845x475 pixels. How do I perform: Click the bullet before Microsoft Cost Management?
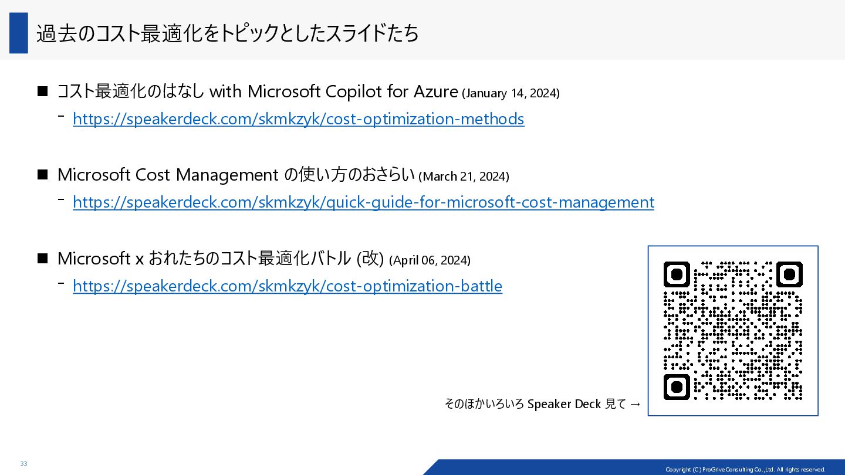tap(42, 175)
